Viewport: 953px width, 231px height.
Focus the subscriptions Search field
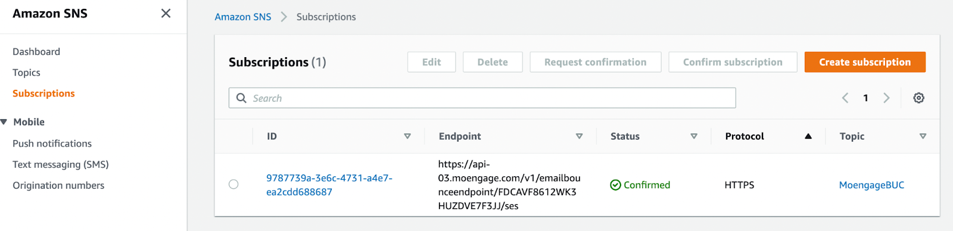tap(482, 98)
